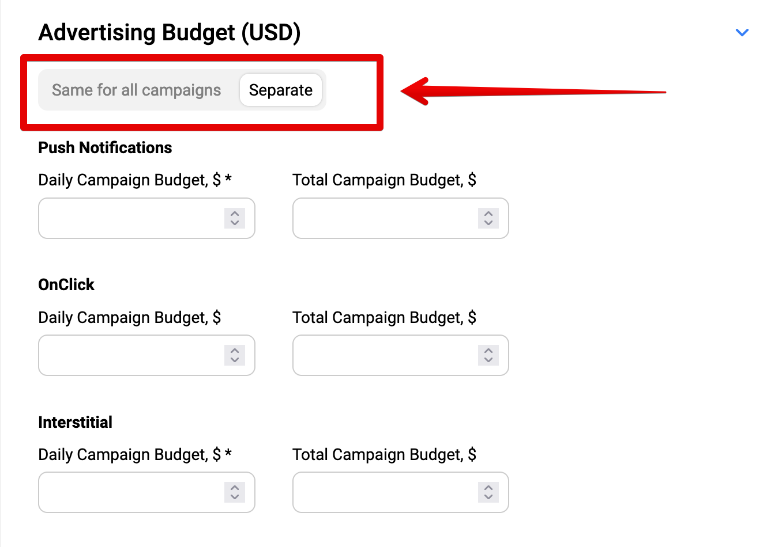The height and width of the screenshot is (547, 767).
Task: Increase Push Notifications total budget with up arrow
Action: pos(488,214)
